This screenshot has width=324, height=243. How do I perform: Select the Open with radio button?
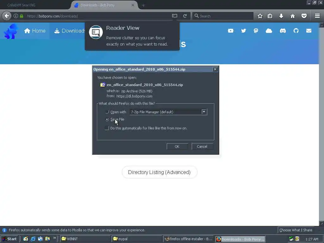coord(107,112)
